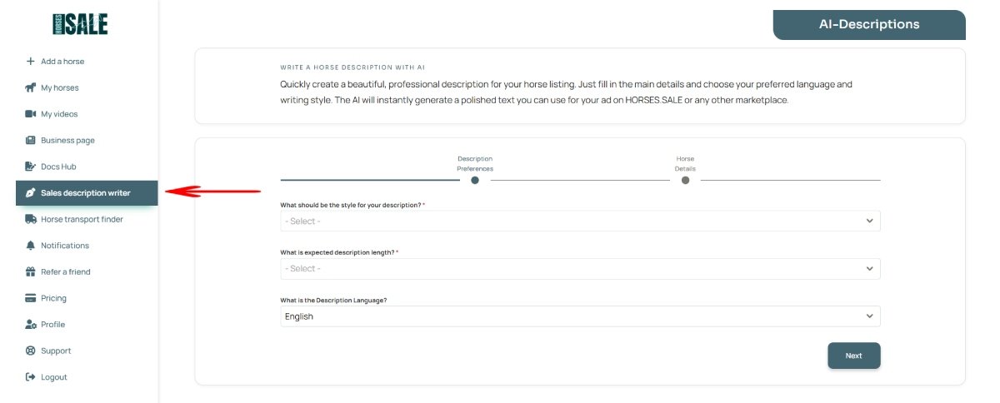Click Logout in the sidebar
The height and width of the screenshot is (403, 1000).
pos(53,377)
